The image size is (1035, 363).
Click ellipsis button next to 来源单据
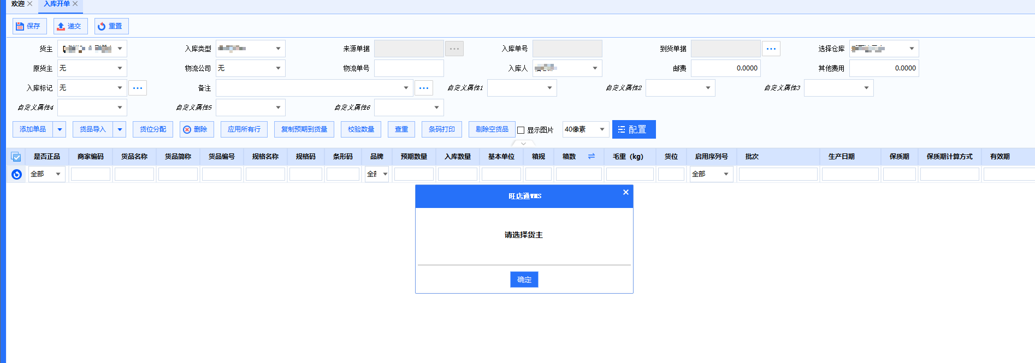[454, 49]
